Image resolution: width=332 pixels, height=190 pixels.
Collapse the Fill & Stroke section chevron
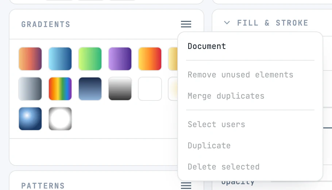[x=227, y=23]
